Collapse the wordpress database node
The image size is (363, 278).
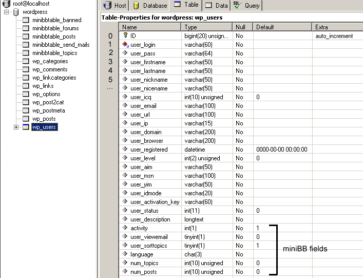[7, 12]
